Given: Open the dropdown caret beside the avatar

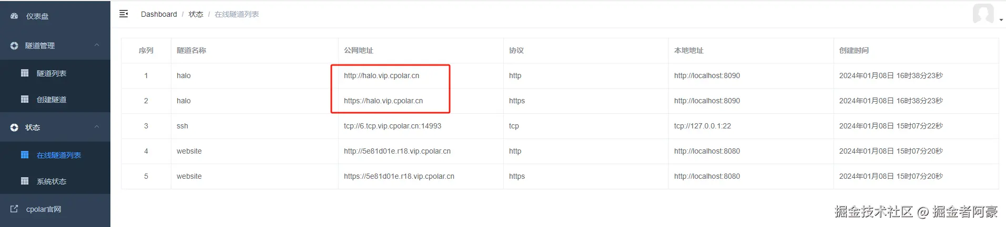Looking at the screenshot, I should [x=1001, y=20].
